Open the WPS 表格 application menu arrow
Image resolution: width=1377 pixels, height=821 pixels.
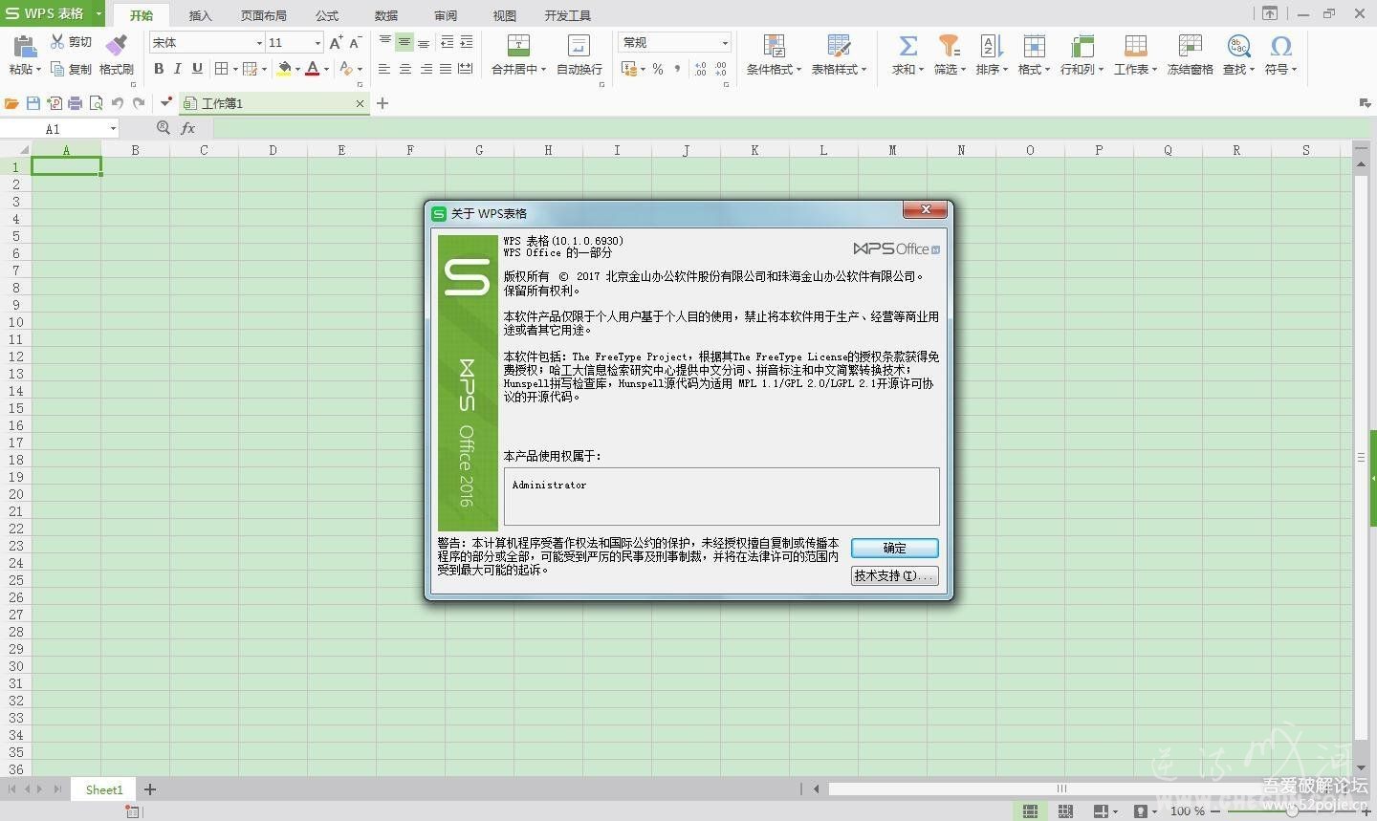[x=98, y=13]
